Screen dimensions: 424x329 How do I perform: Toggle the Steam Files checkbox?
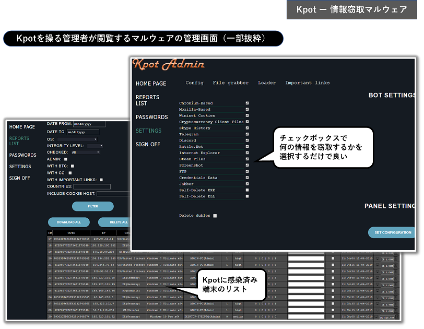point(247,159)
